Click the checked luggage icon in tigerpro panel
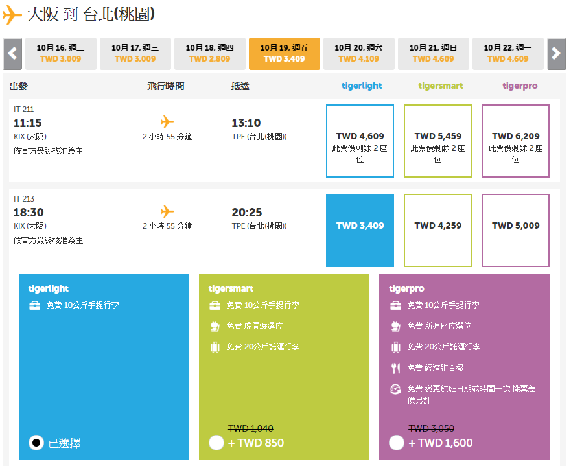571x466 pixels. point(395,347)
